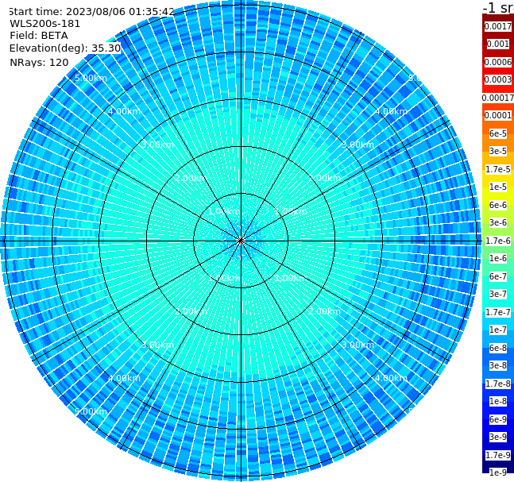The height and width of the screenshot is (482, 514).
Task: Click the 1.7e-7 colorbar label
Action: tap(498, 312)
